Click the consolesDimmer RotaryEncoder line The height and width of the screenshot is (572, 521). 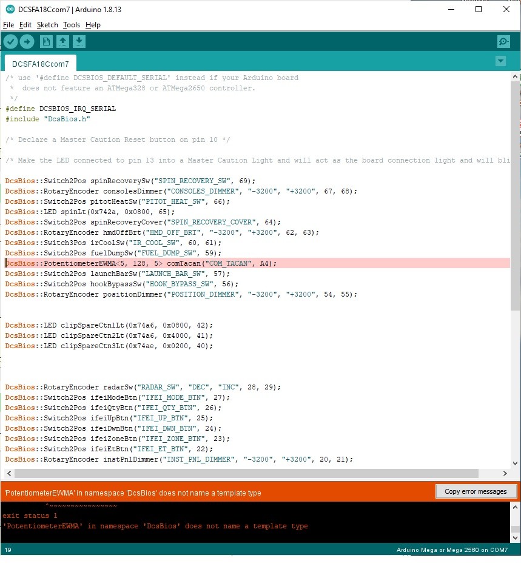pyautogui.click(x=181, y=191)
